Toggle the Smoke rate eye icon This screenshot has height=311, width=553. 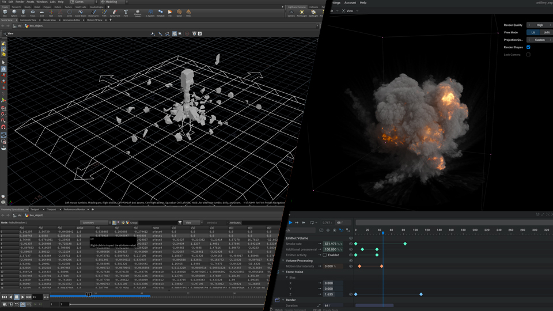[350, 244]
